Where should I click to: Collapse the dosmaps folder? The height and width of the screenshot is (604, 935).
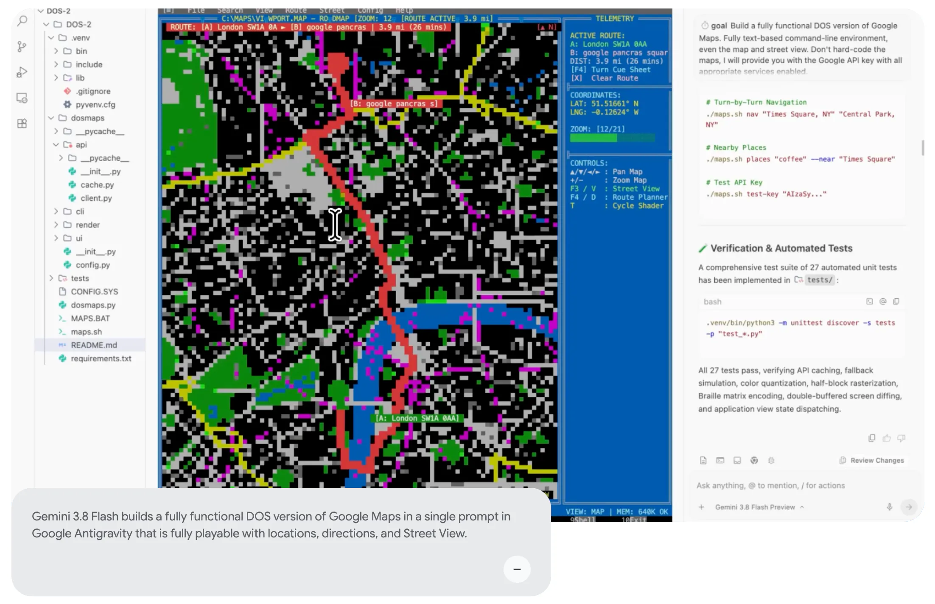[x=51, y=118]
